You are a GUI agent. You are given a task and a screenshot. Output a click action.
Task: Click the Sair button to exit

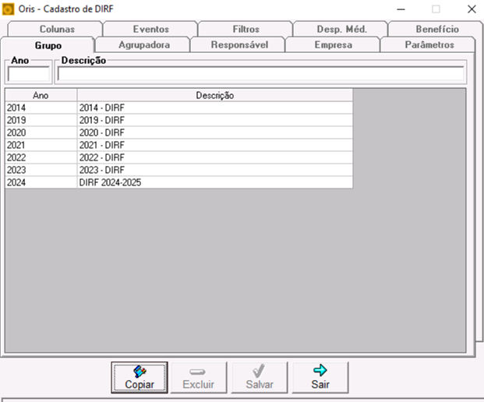(320, 377)
